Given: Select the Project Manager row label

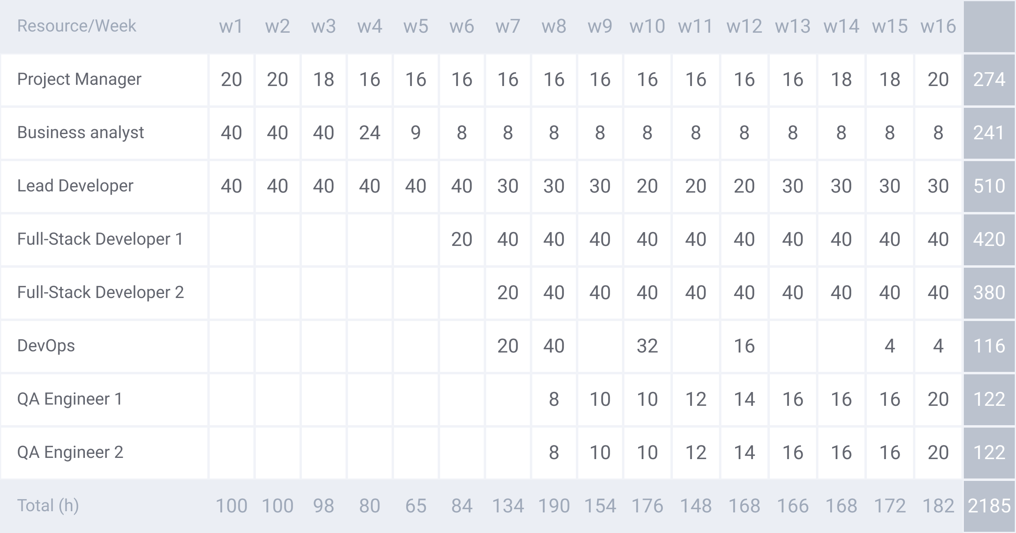Looking at the screenshot, I should click(x=79, y=79).
